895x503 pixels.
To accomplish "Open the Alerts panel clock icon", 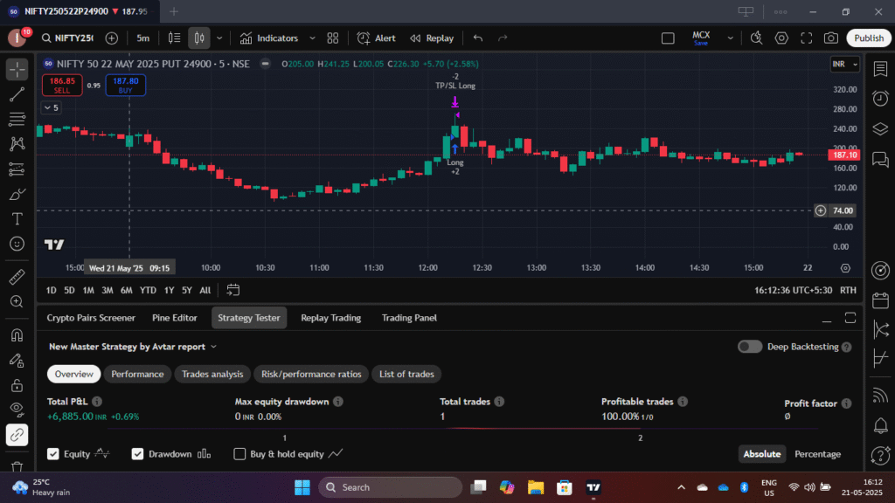I will point(880,98).
